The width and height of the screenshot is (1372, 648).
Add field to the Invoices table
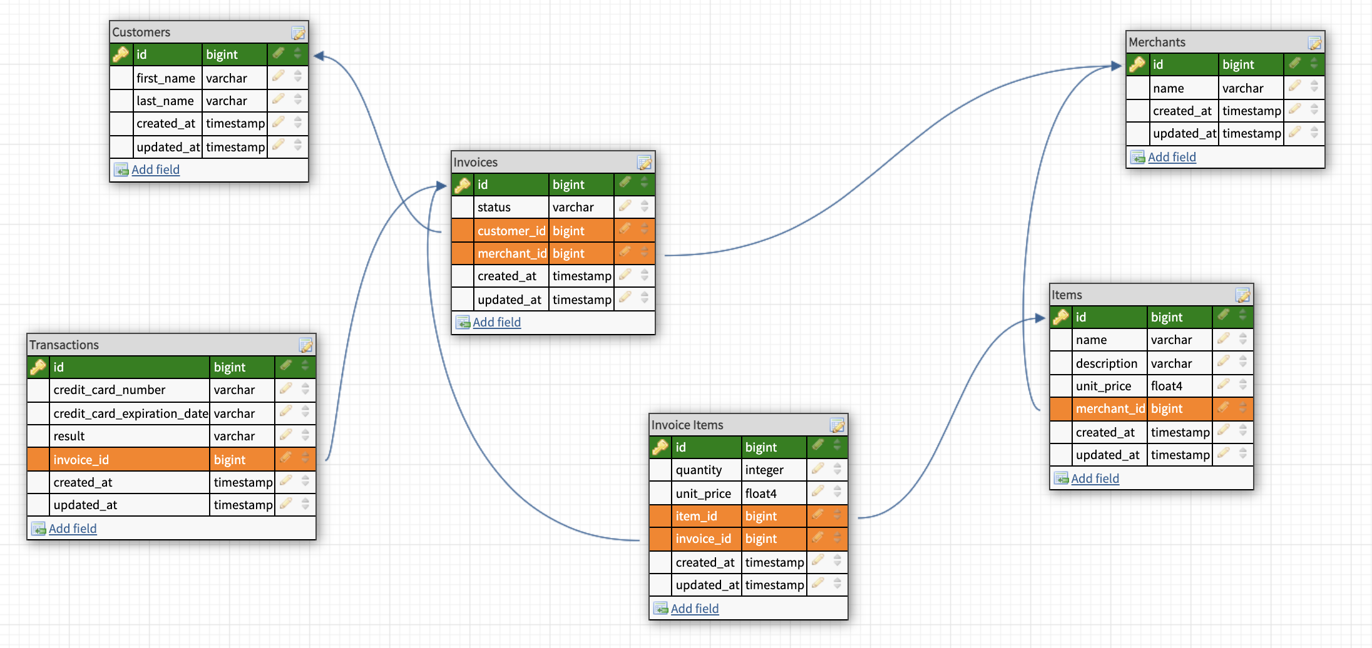[496, 322]
